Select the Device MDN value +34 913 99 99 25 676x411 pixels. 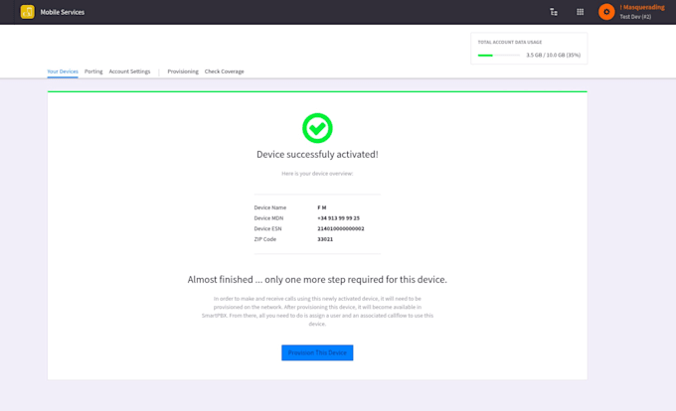coord(338,218)
